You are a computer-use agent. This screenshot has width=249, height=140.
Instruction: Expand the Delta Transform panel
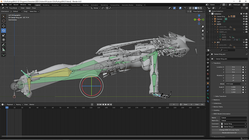[x=220, y=96]
